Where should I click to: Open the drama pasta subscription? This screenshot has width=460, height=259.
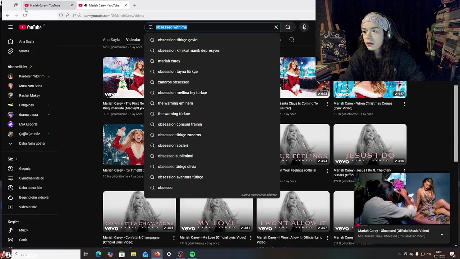click(x=30, y=115)
